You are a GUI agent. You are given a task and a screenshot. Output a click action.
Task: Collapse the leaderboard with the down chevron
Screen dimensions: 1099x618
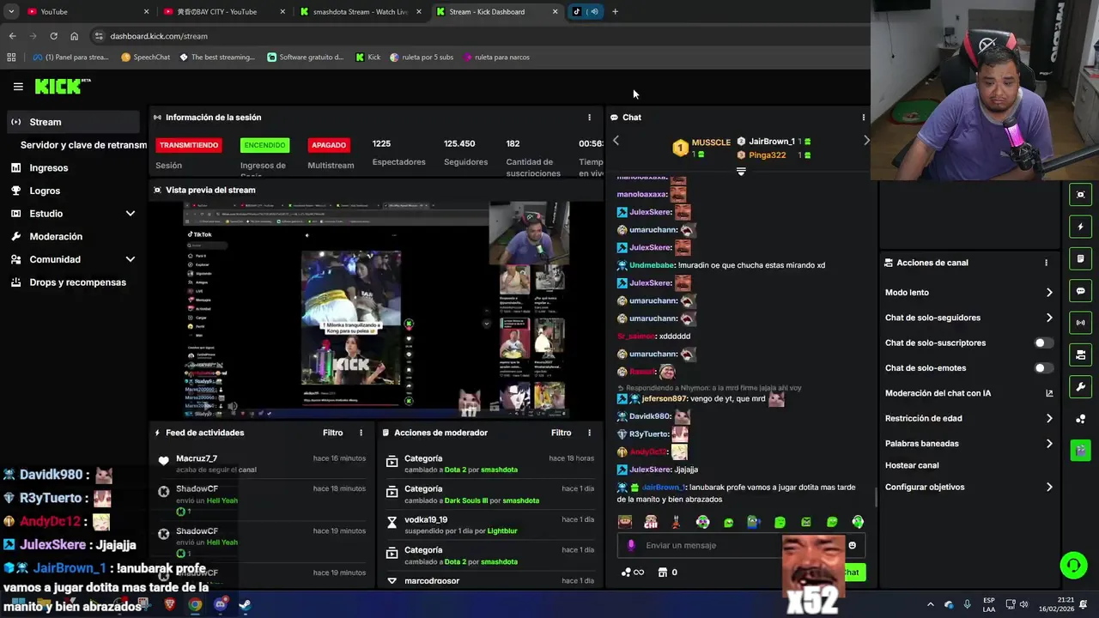(x=741, y=172)
